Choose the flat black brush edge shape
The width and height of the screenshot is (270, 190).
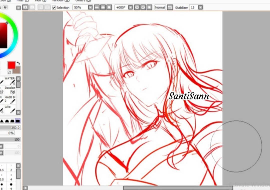pos(18,121)
